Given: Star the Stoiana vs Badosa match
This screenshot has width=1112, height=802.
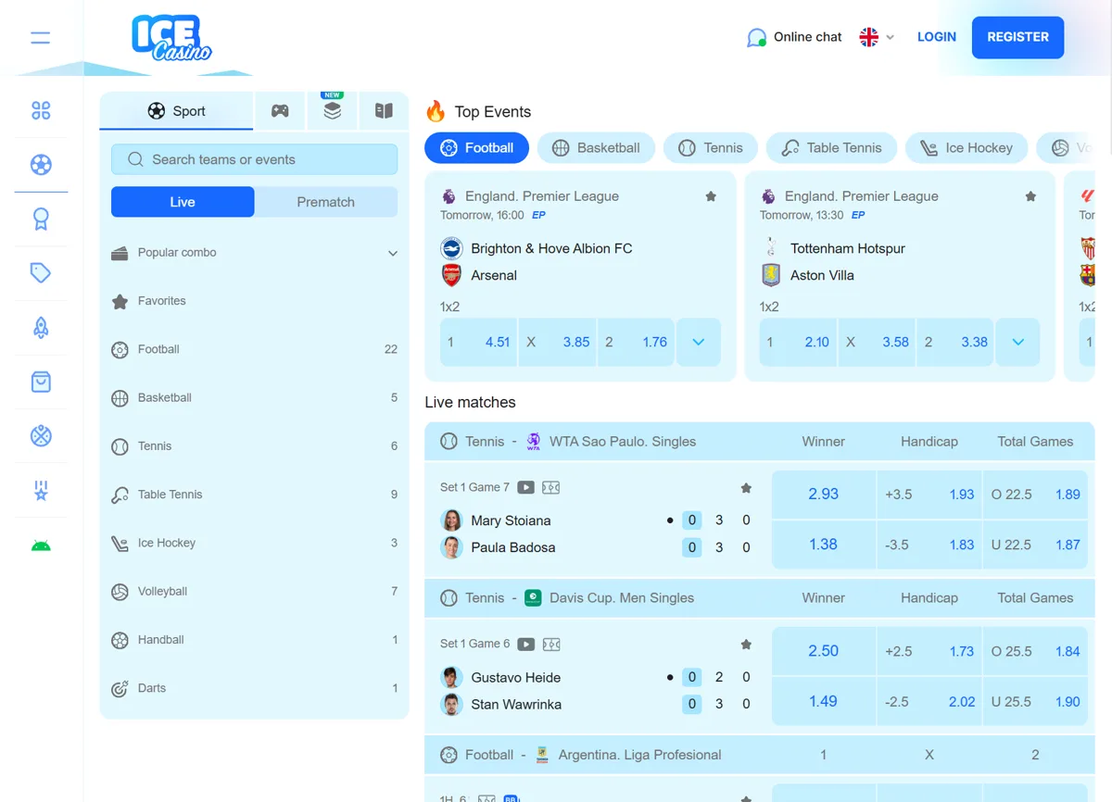Looking at the screenshot, I should pyautogui.click(x=746, y=488).
